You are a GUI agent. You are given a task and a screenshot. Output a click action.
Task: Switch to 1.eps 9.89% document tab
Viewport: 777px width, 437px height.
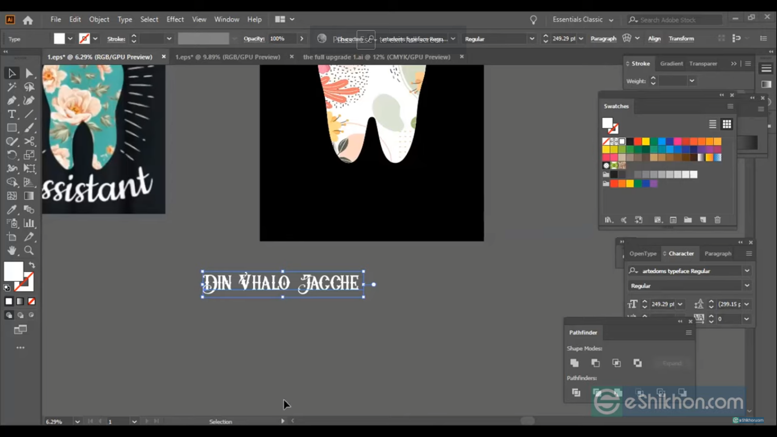(228, 57)
